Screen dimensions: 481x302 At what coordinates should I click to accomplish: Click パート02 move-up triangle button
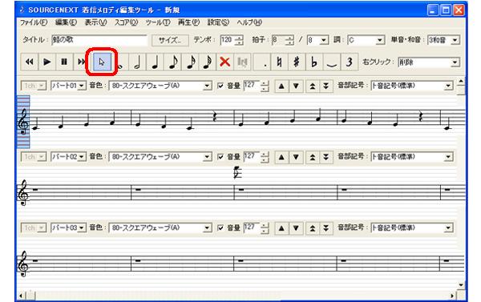pos(281,157)
